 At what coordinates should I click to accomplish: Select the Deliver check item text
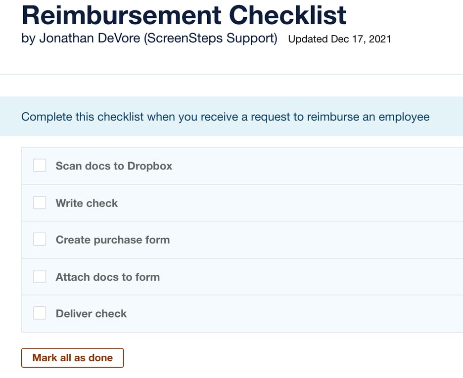[x=91, y=314]
